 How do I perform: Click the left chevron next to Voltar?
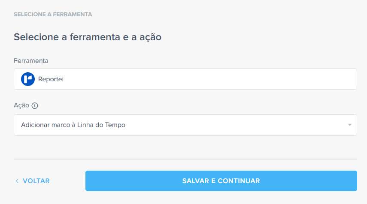[17, 181]
